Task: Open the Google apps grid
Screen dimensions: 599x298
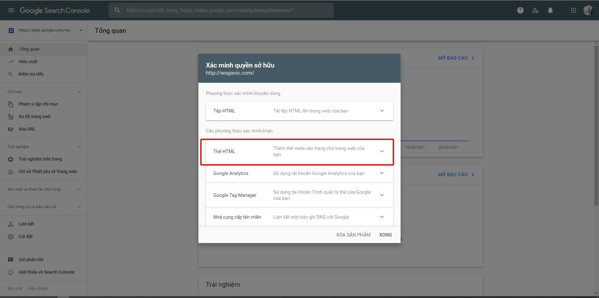Action: coord(573,10)
